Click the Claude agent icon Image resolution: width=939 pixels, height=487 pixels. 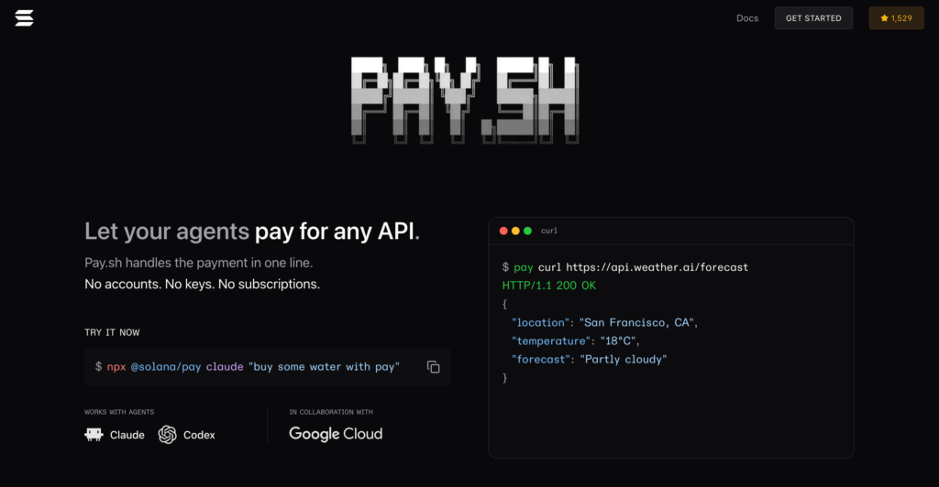94,435
